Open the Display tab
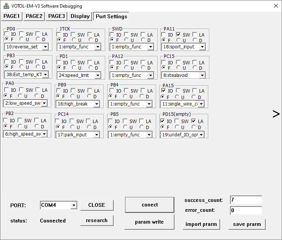The image size is (282, 240). coord(80,16)
